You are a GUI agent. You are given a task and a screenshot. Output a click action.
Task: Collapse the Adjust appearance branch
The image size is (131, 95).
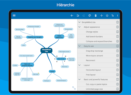[x=79, y=27]
